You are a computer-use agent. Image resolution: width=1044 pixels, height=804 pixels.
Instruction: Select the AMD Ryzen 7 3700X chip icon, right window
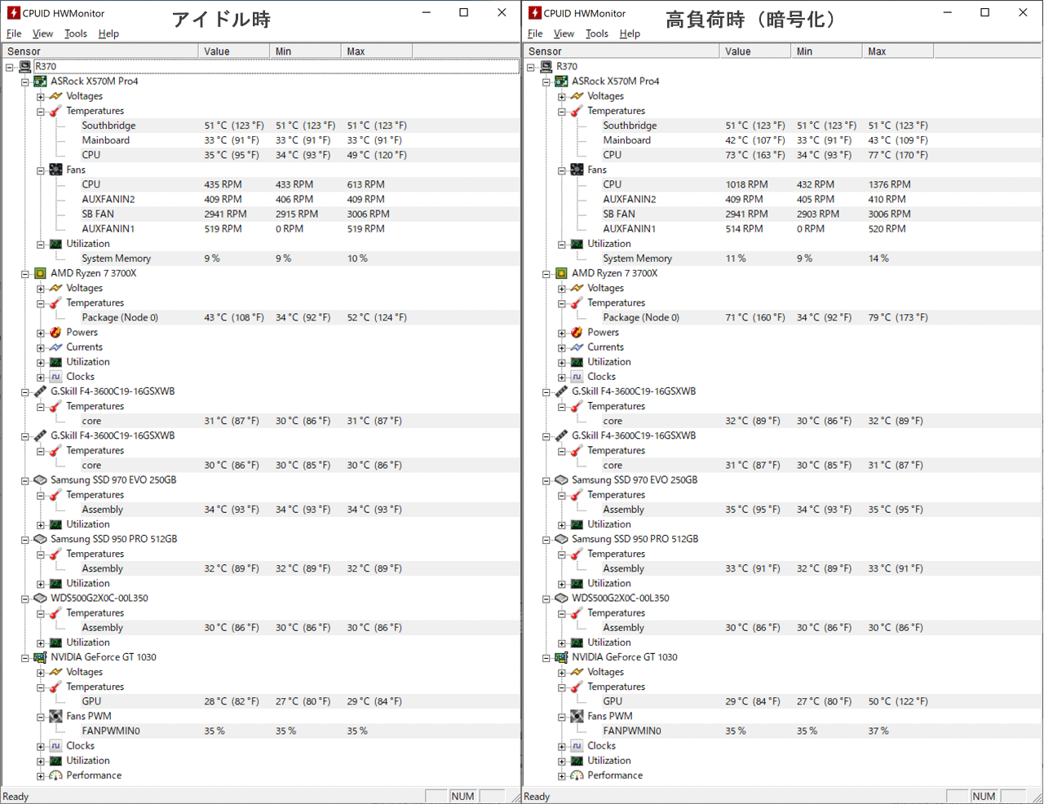click(x=561, y=273)
